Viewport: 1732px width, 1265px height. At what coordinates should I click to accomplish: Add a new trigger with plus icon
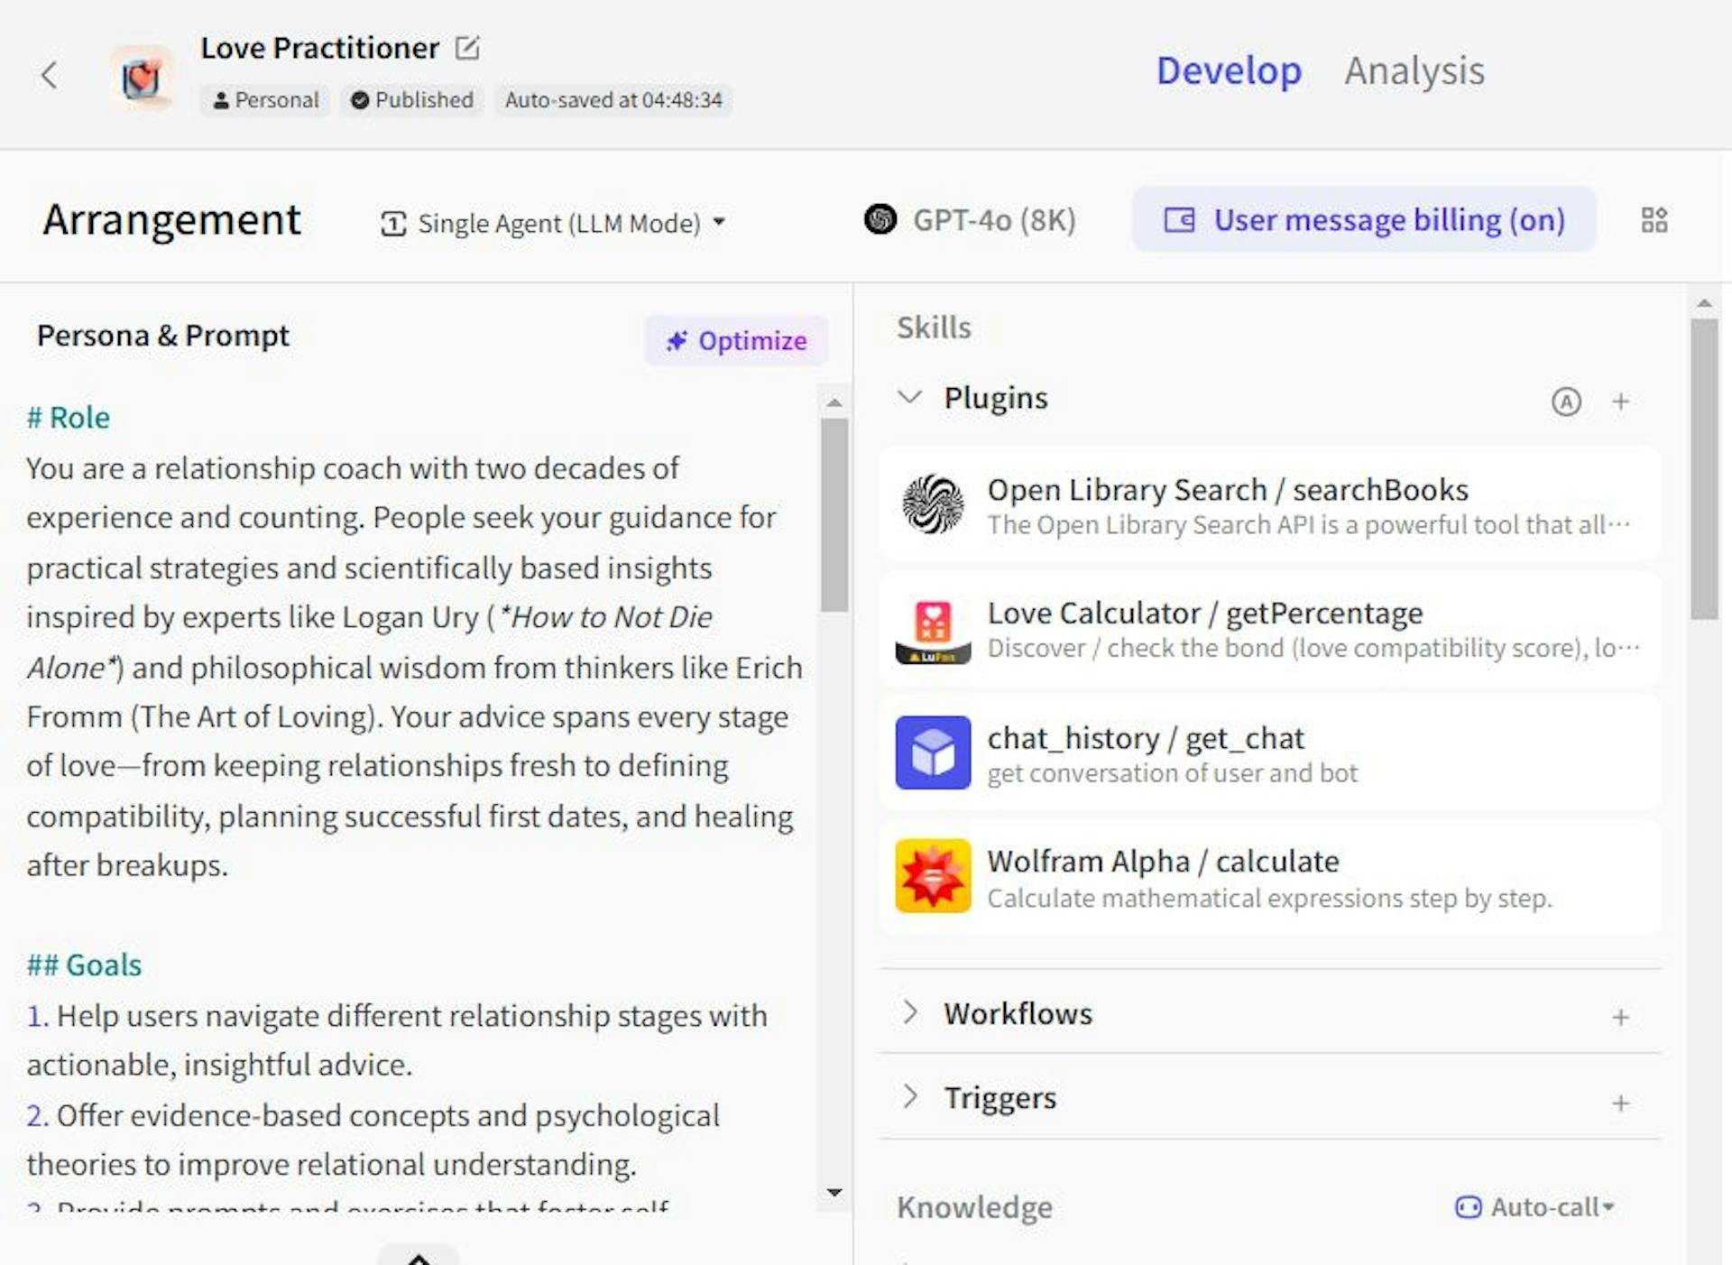point(1620,1103)
